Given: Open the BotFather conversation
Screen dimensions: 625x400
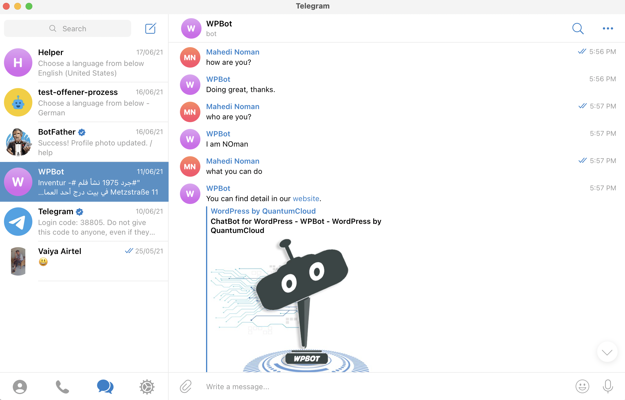Looking at the screenshot, I should pyautogui.click(x=84, y=142).
